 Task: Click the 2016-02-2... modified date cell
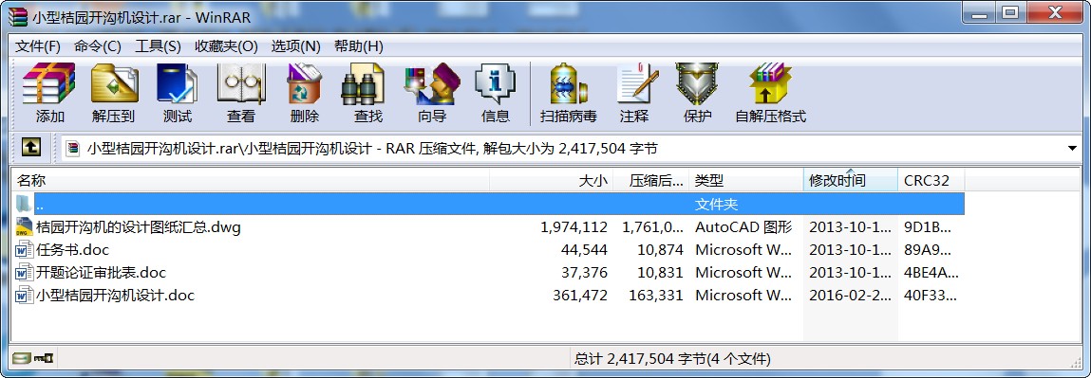click(850, 296)
